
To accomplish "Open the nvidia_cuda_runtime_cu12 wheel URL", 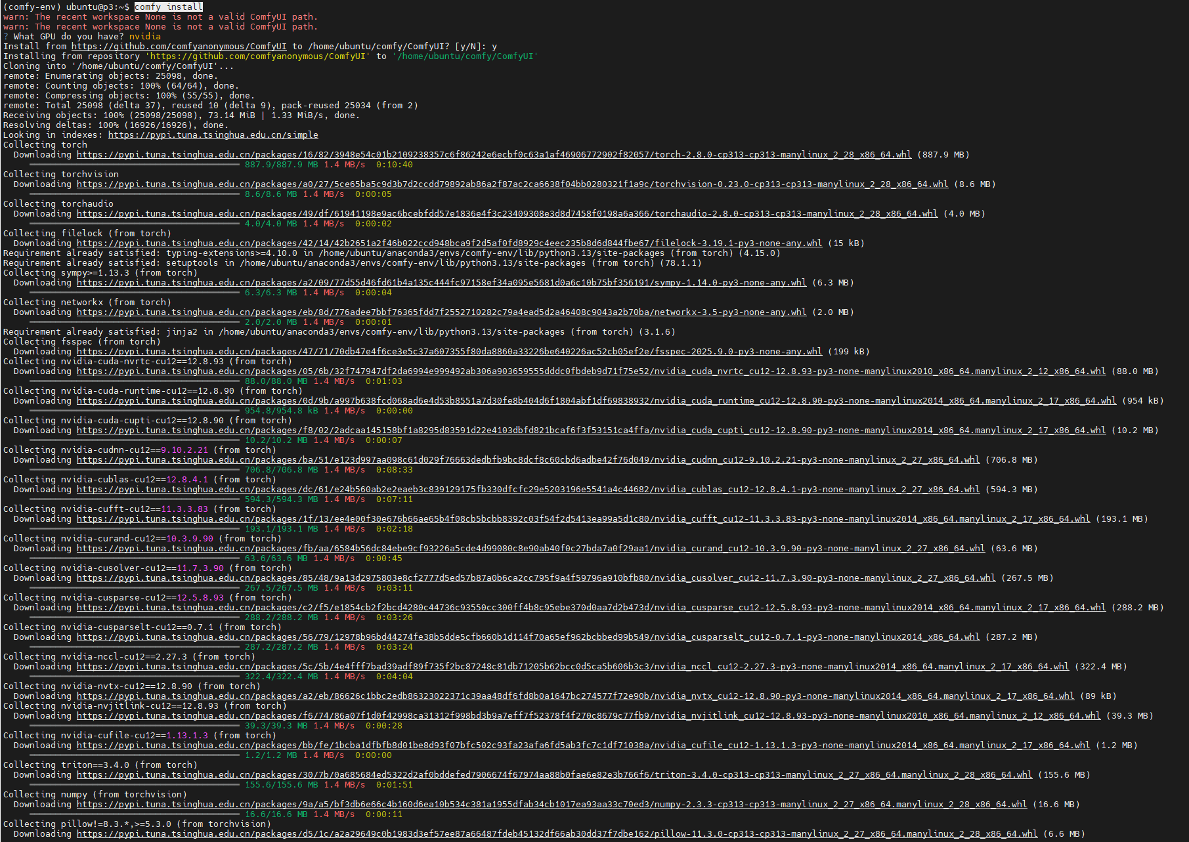I will pos(596,401).
